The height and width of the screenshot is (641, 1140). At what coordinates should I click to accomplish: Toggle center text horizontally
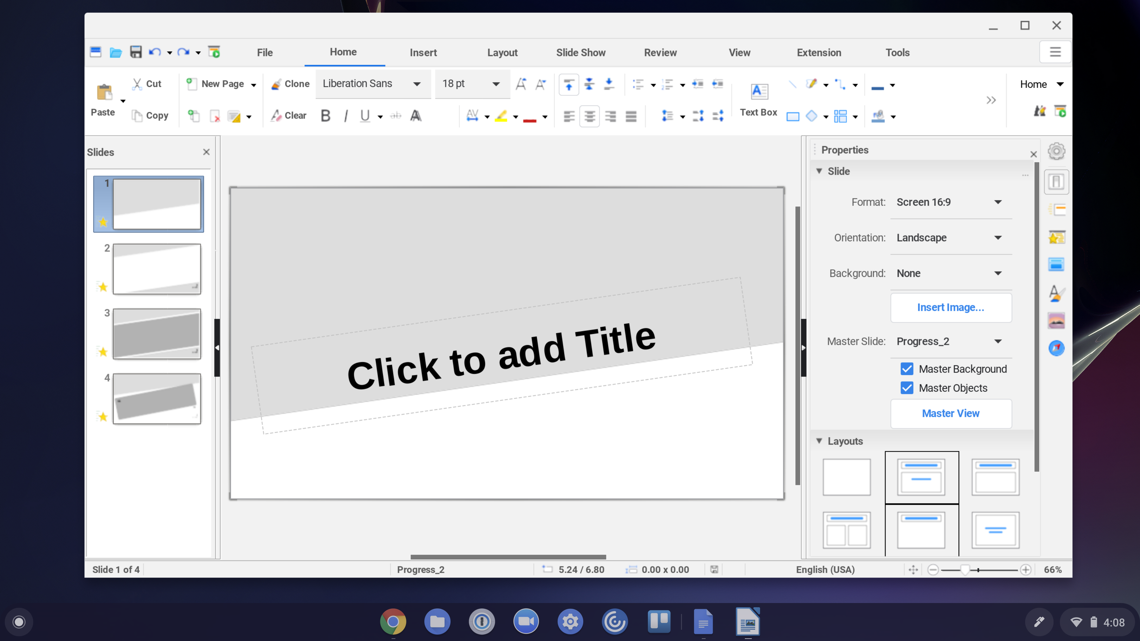[x=590, y=116]
